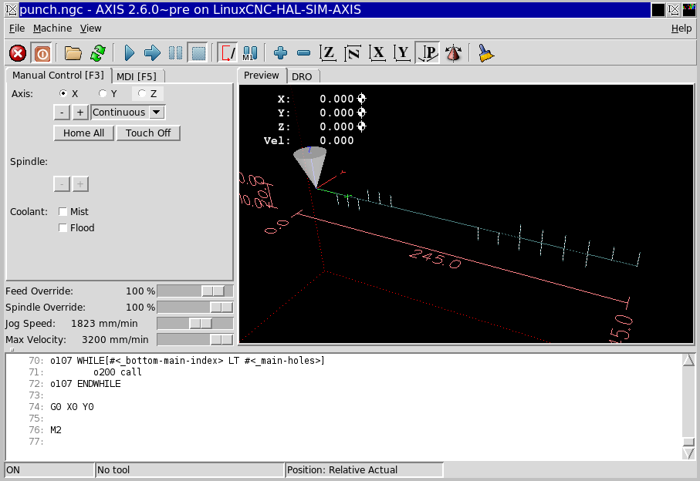The height and width of the screenshot is (481, 700).
Task: Click the 245.0 dimension label in preview
Action: coord(435,259)
